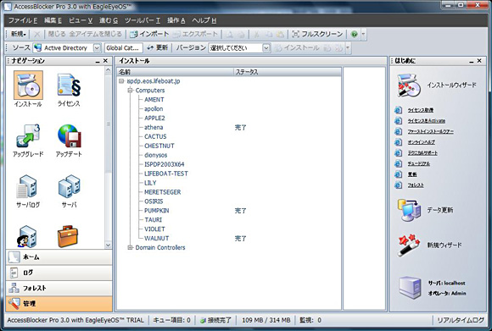Click the localhost server icon
This screenshot has width=492, height=331.
(x=410, y=288)
